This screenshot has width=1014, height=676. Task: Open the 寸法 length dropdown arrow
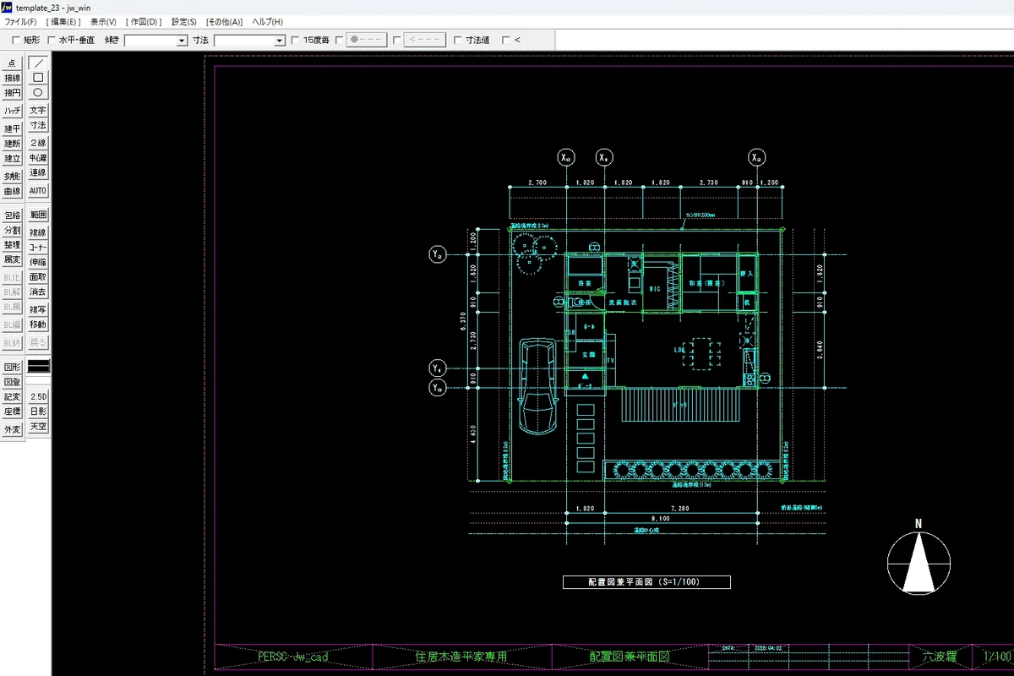(280, 41)
